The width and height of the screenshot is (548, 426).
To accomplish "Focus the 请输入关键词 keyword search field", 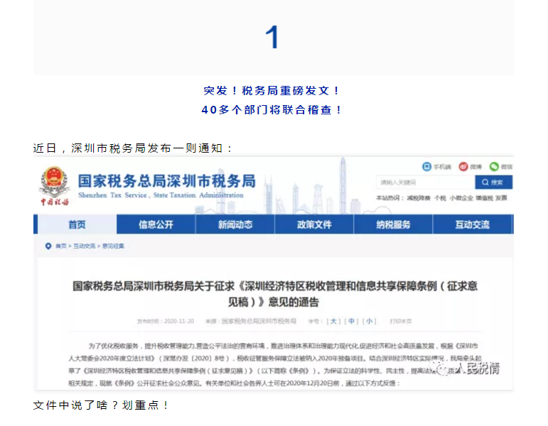I will (426, 182).
